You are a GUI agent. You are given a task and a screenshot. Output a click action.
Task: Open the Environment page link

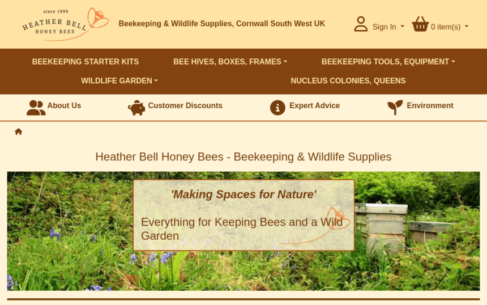[x=430, y=105]
